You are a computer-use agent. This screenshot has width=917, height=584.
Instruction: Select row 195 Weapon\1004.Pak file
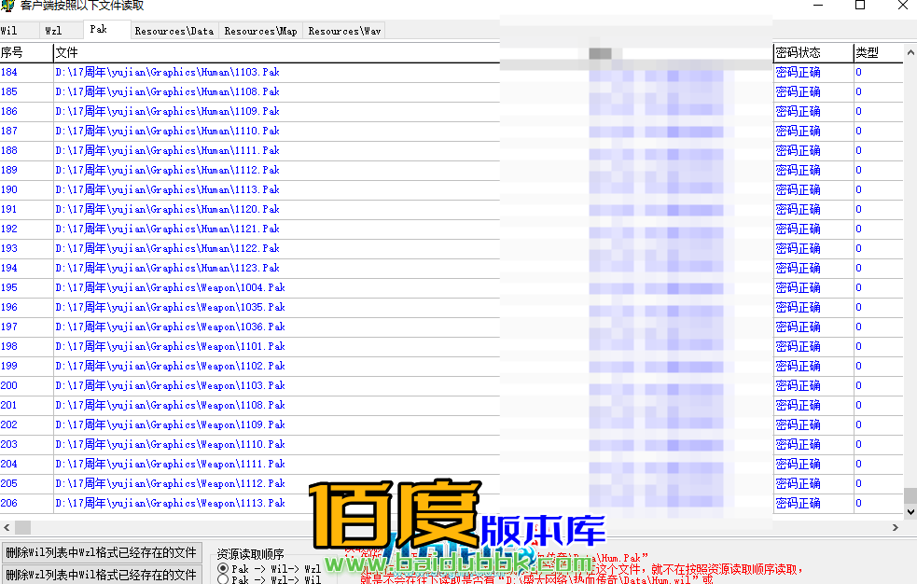pyautogui.click(x=170, y=288)
